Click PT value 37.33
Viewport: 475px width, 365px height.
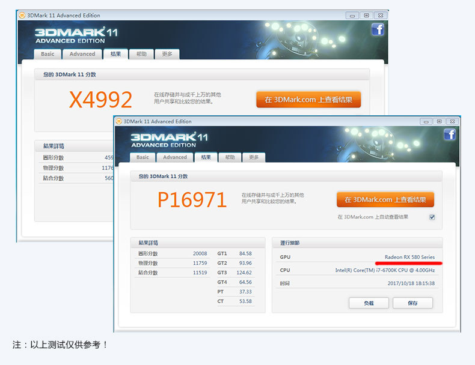[245, 292]
